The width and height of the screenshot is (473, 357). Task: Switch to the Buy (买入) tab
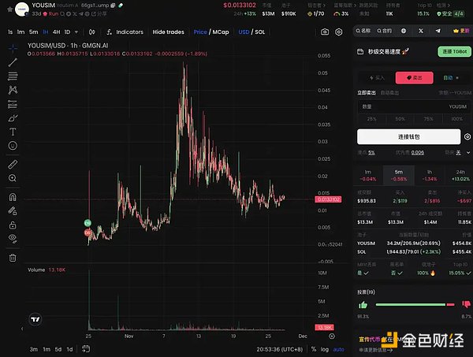(x=377, y=78)
